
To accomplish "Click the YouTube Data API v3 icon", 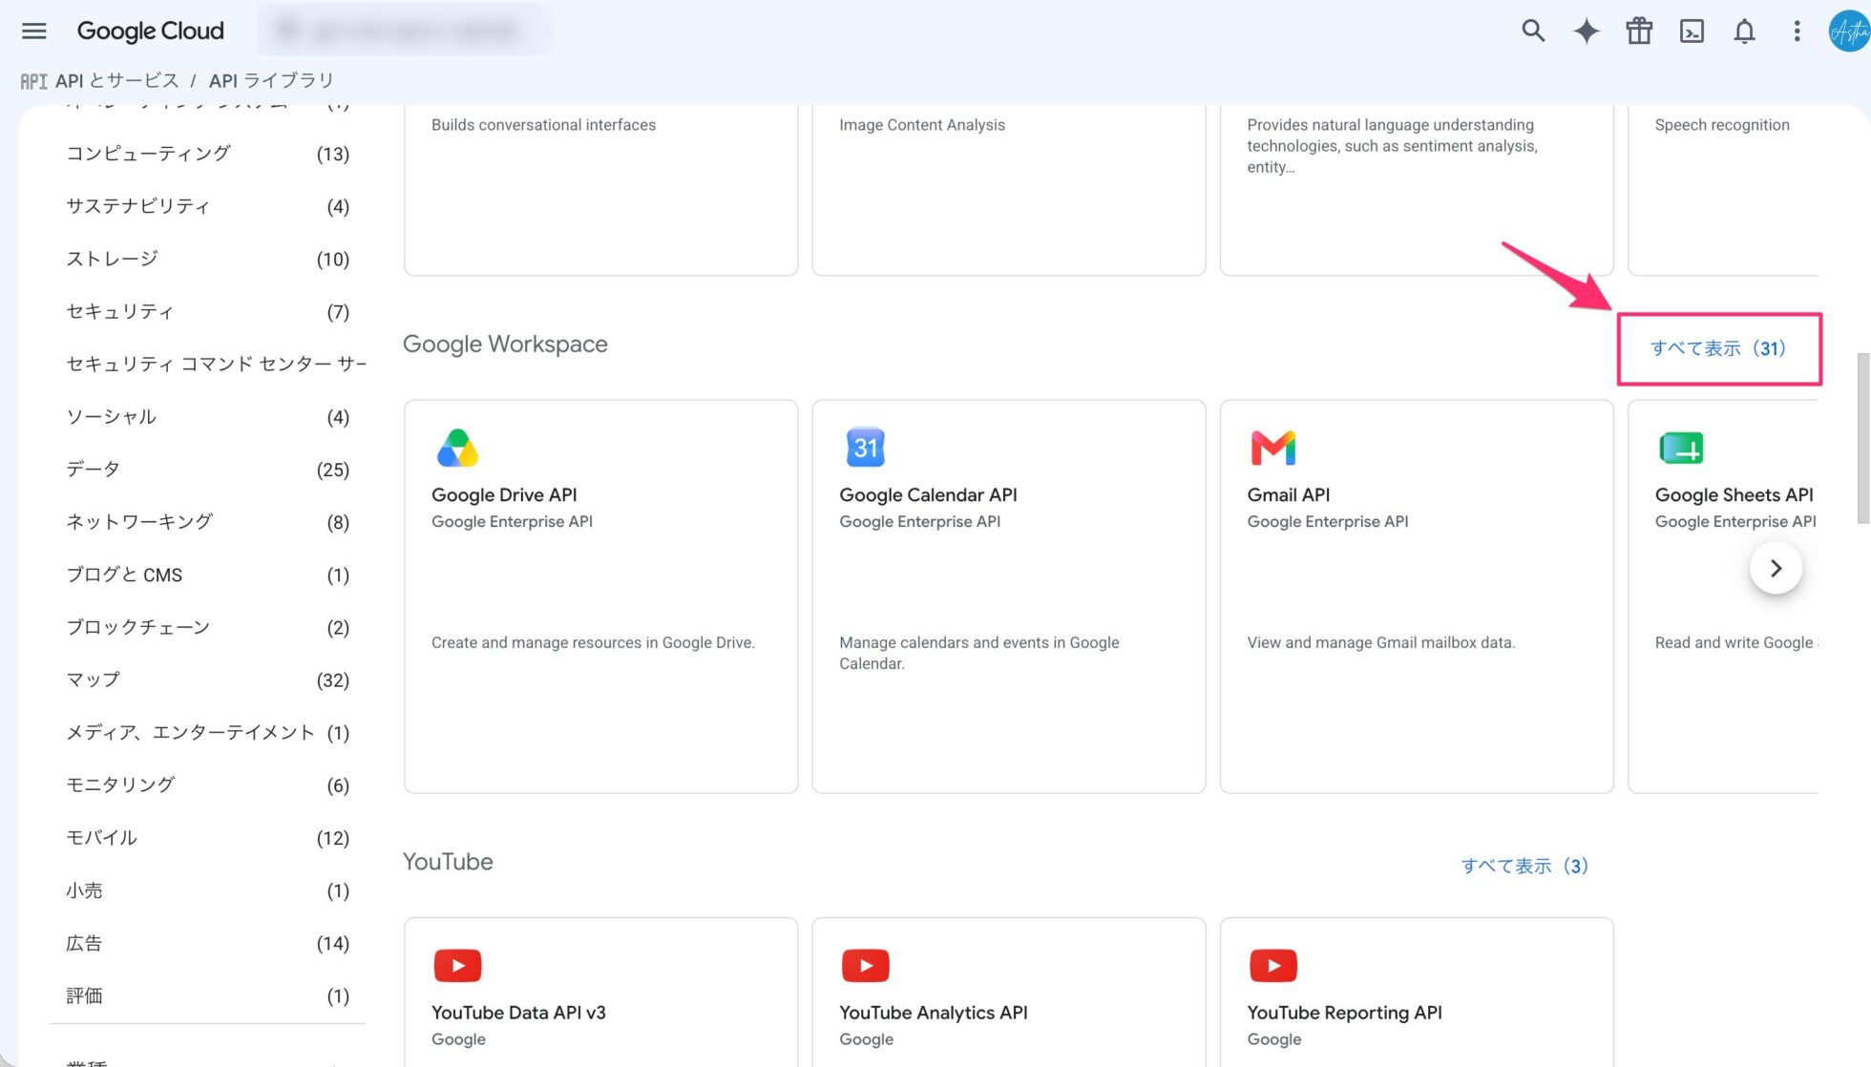I will (457, 965).
